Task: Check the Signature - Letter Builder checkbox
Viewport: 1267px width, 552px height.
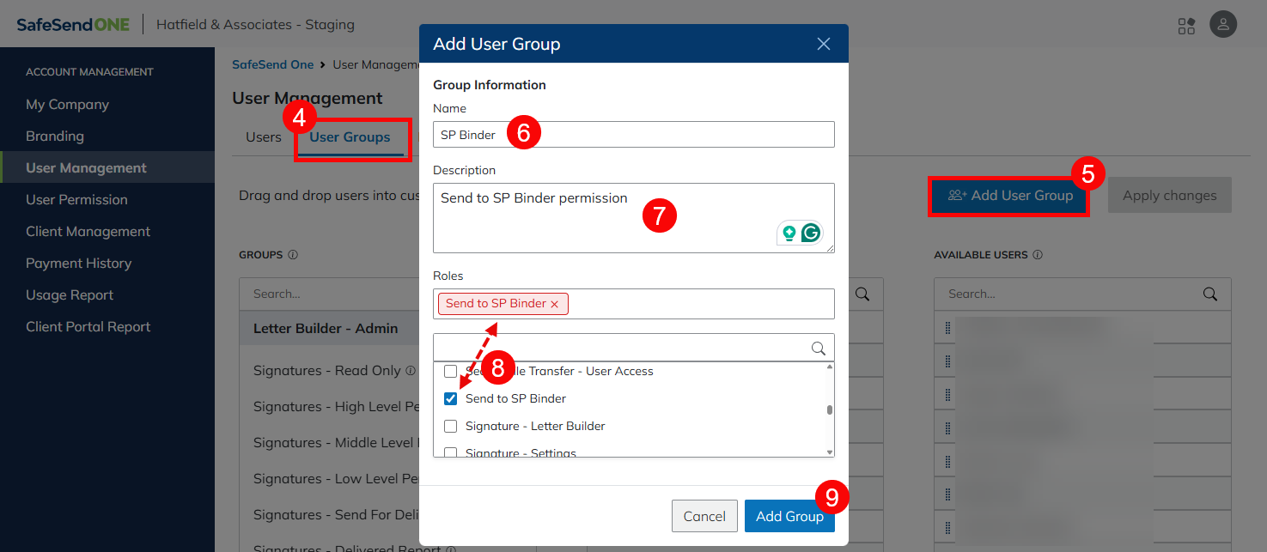Action: [451, 426]
